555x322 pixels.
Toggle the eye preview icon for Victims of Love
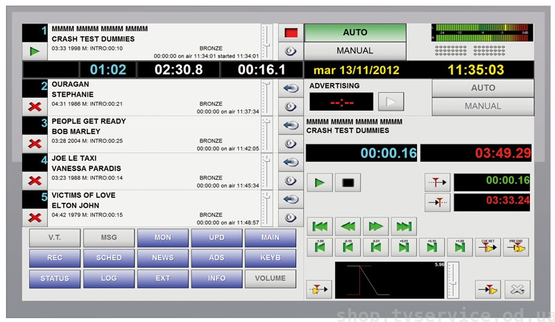(290, 218)
